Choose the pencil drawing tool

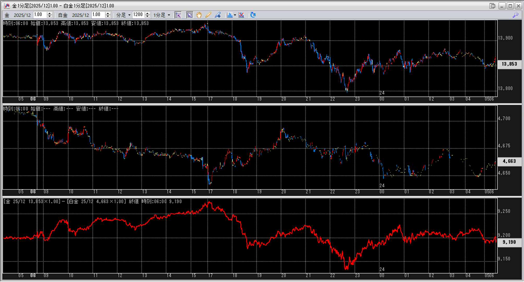click(208, 15)
